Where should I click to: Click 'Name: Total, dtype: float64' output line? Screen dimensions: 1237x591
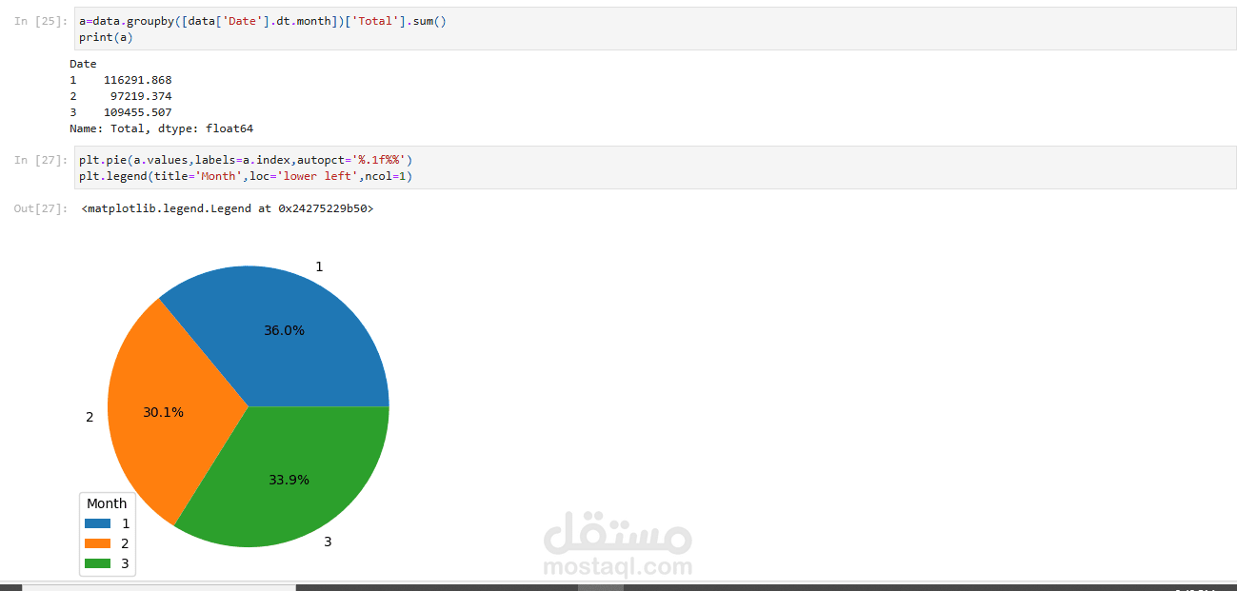(162, 128)
